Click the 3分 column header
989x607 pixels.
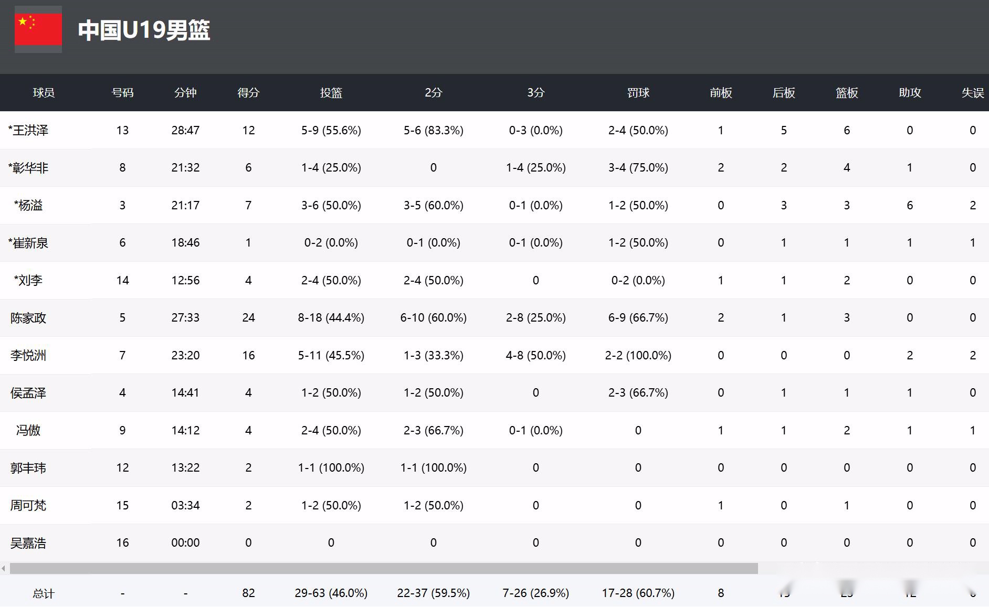(535, 93)
